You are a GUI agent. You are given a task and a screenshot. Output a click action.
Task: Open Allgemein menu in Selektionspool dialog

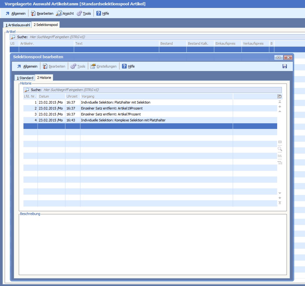click(27, 66)
